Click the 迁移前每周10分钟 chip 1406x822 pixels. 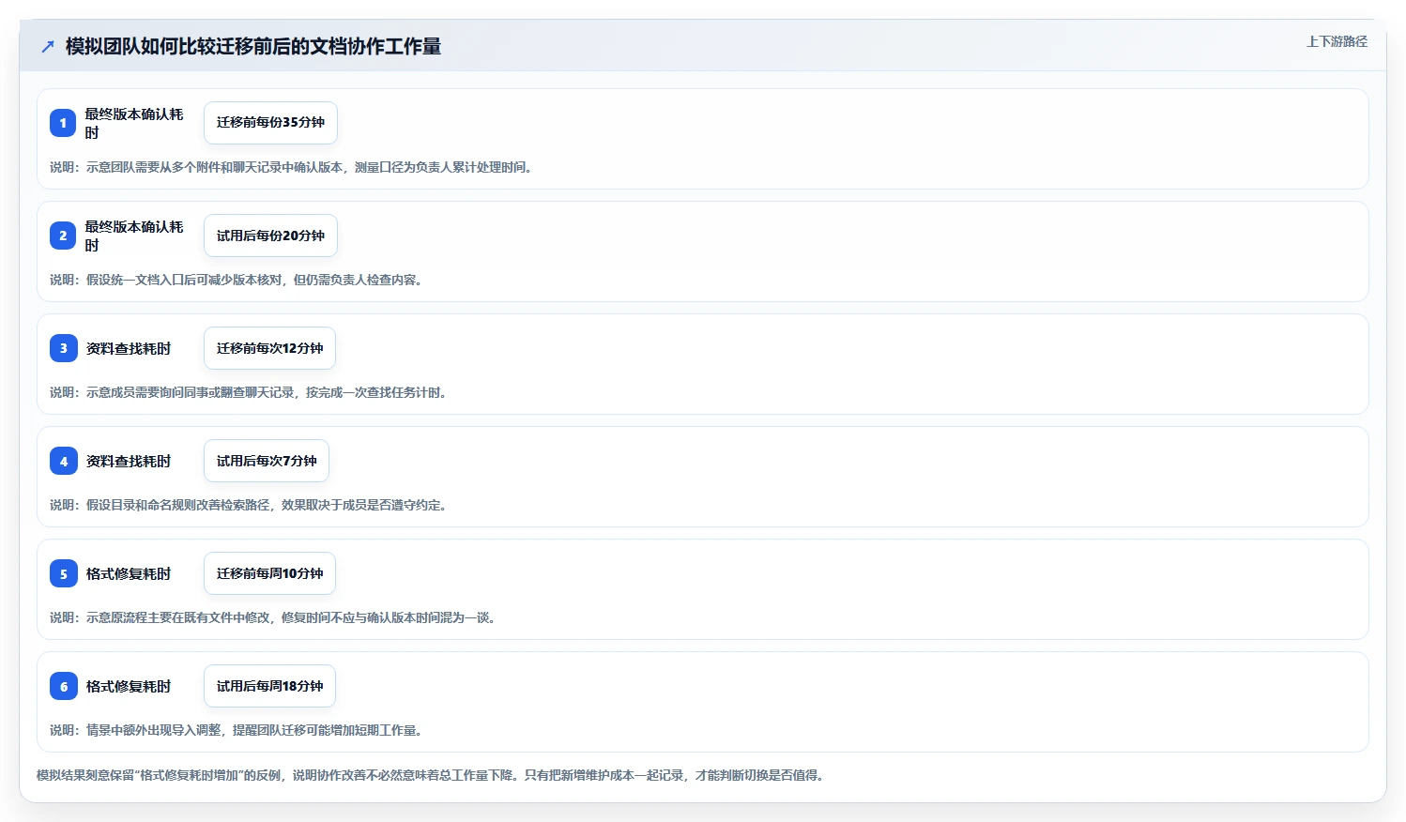(269, 573)
